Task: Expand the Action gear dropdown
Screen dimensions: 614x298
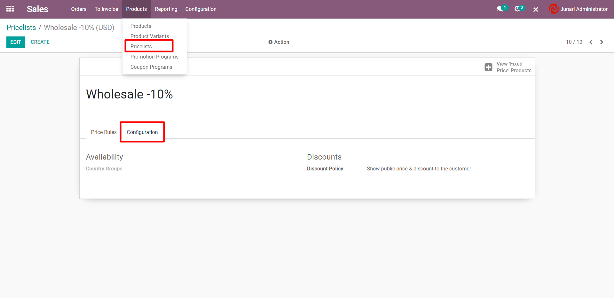Action: click(279, 42)
